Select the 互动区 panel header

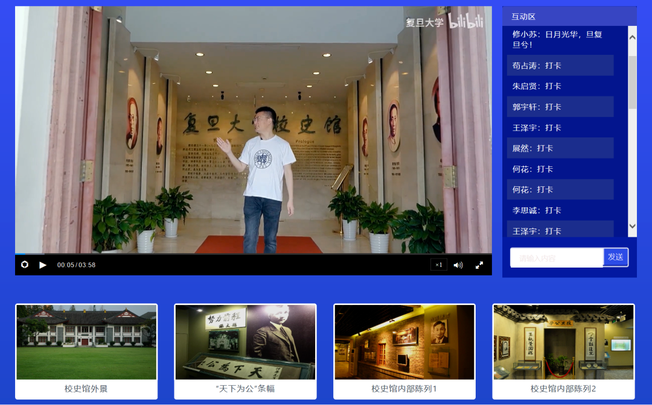[x=523, y=17]
